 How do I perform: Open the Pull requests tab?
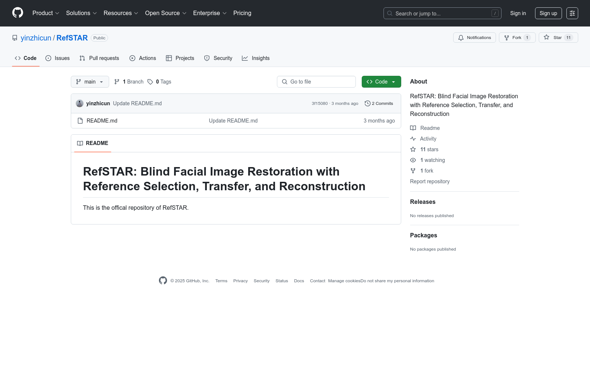99,58
